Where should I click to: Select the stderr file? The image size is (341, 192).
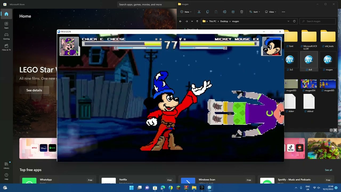point(290,103)
